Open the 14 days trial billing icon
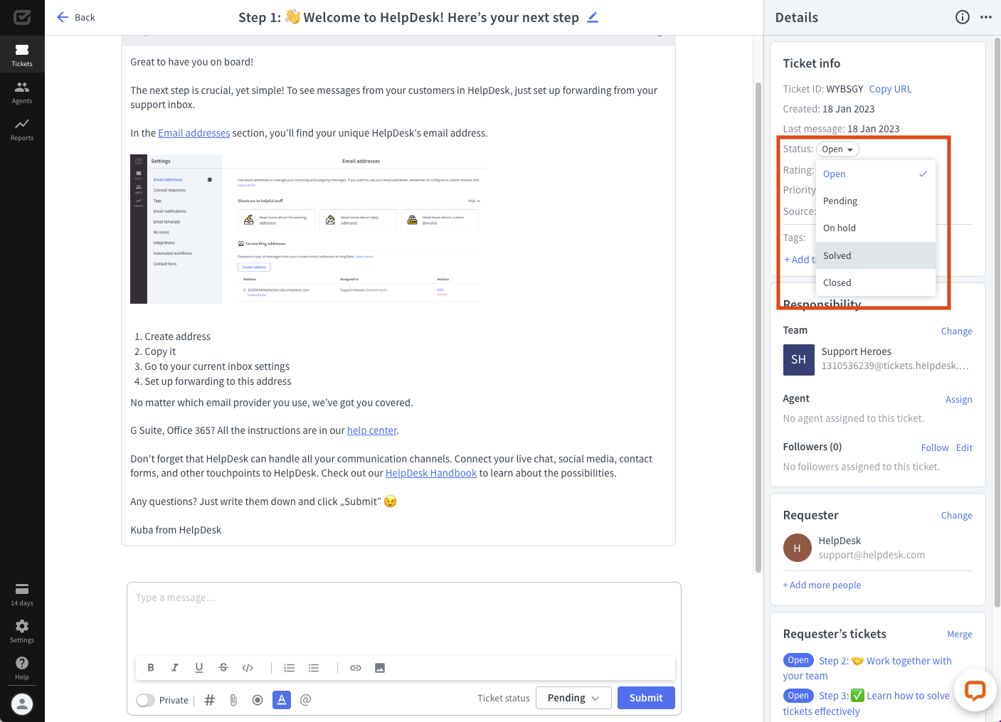The height and width of the screenshot is (722, 1001). 22,594
